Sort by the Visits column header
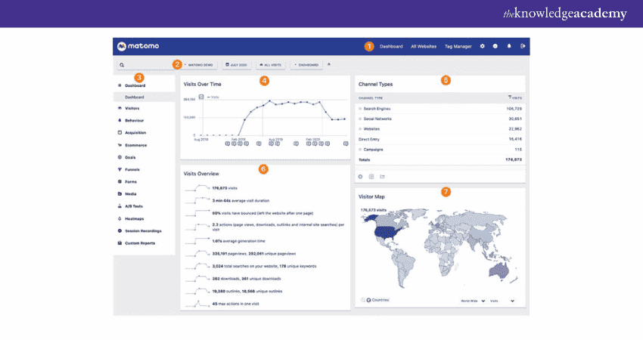 (515, 97)
